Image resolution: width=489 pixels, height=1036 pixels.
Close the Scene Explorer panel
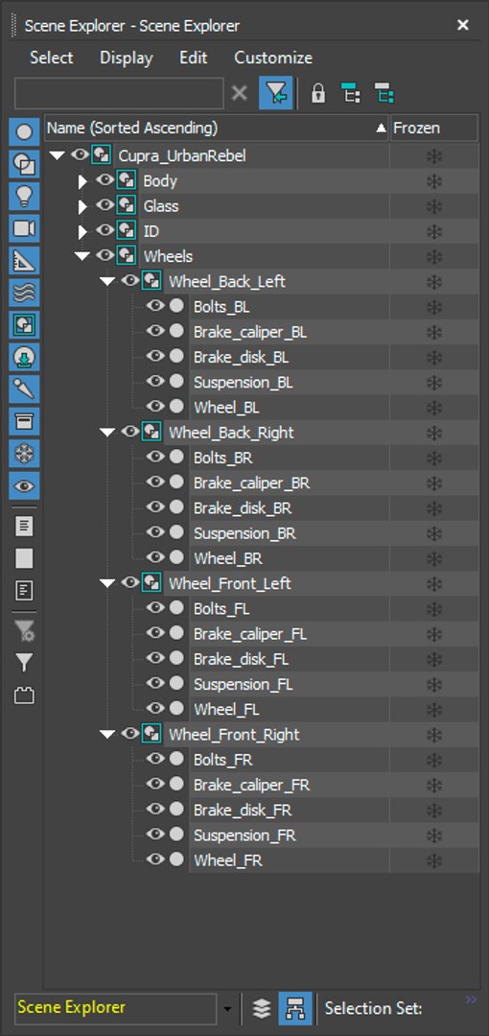(463, 25)
